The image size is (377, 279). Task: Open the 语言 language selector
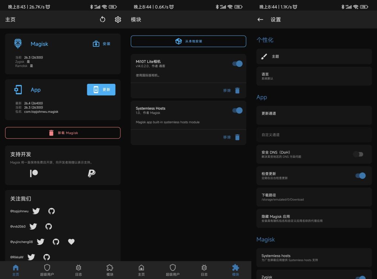[314, 76]
